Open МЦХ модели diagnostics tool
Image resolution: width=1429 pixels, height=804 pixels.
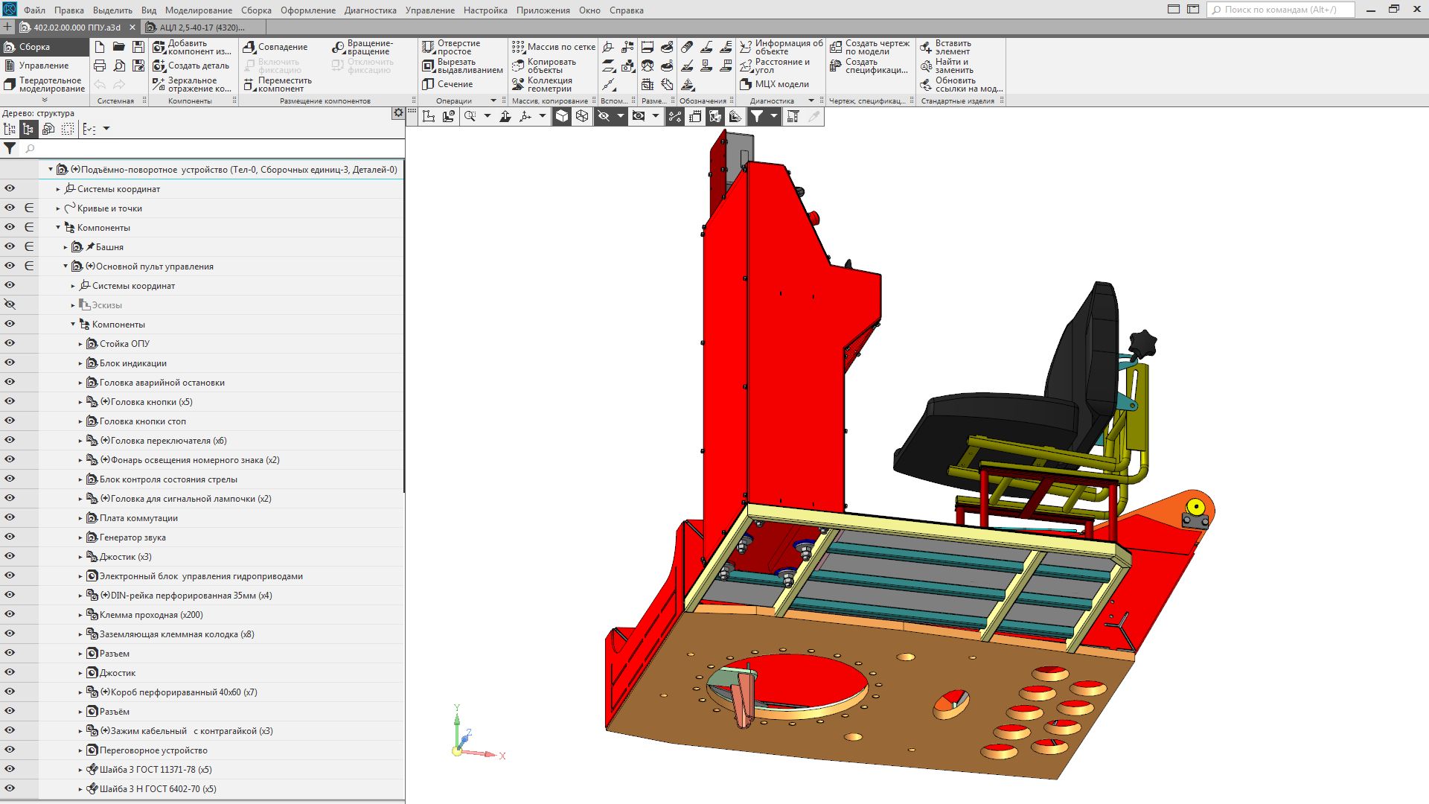774,84
